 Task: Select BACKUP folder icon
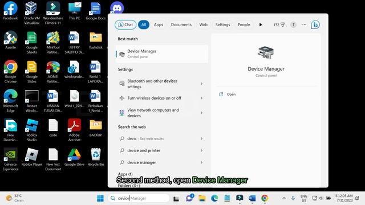coord(95,128)
